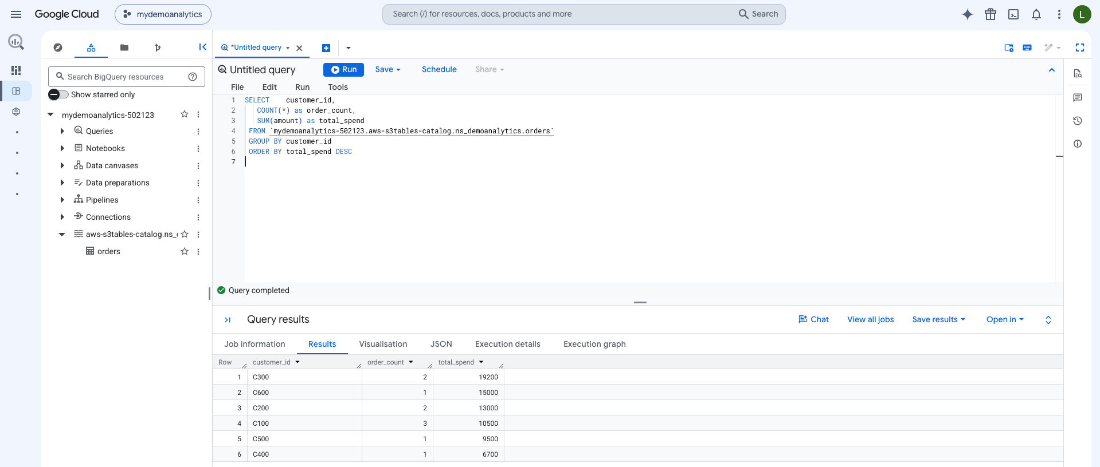
Task: Open the search document icon in right rail
Action: point(1078,73)
